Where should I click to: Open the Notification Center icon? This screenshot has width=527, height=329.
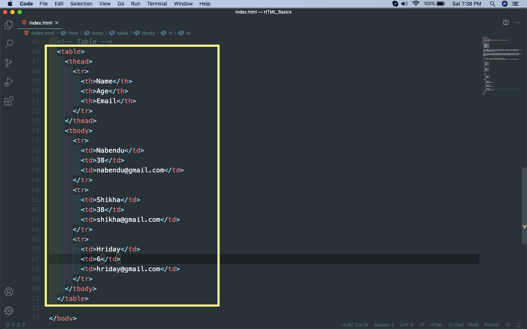[516, 4]
